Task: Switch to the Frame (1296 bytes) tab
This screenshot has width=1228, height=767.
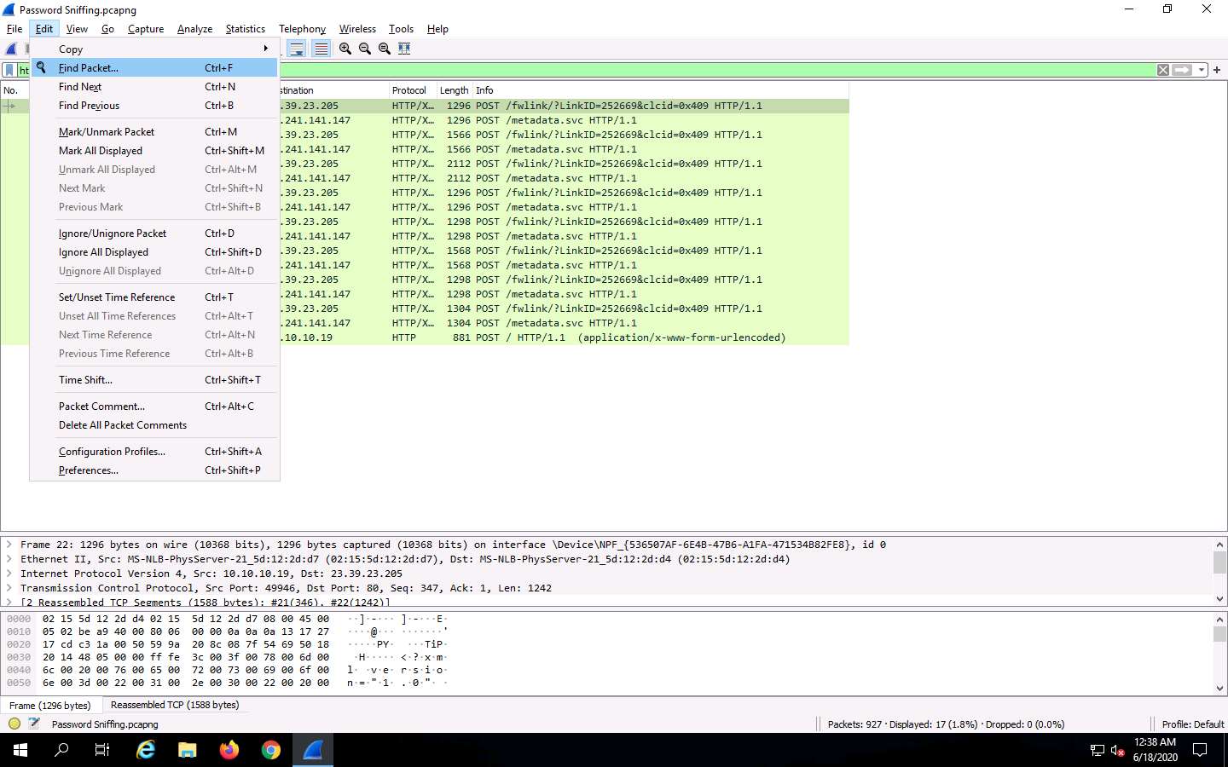Action: tap(49, 705)
